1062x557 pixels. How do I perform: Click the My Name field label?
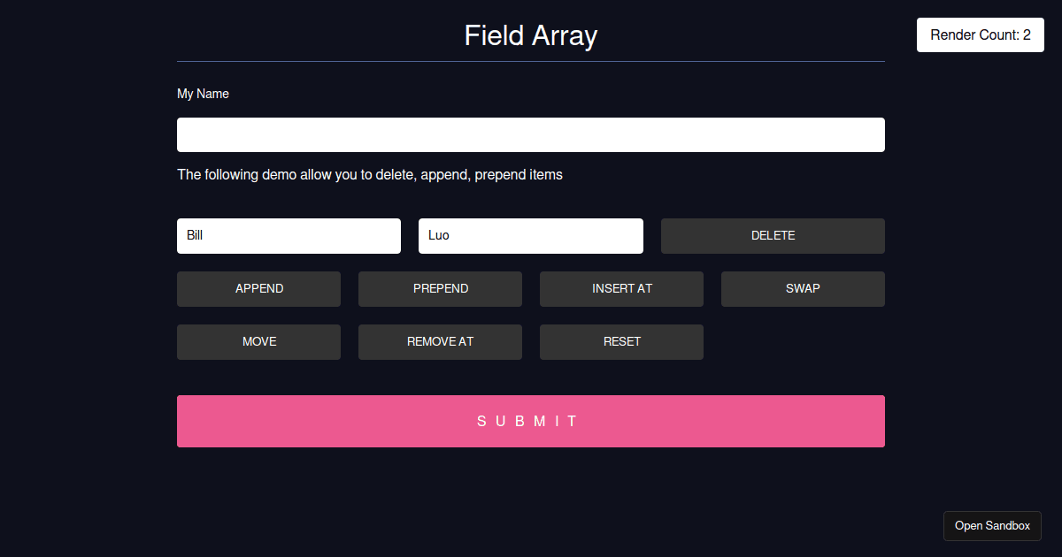pos(203,94)
